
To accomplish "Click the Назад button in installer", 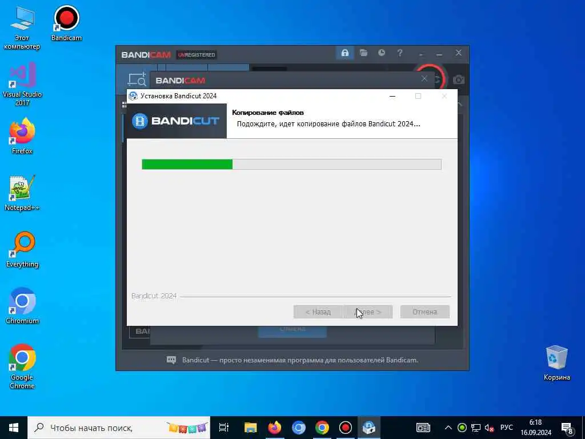I will point(318,312).
